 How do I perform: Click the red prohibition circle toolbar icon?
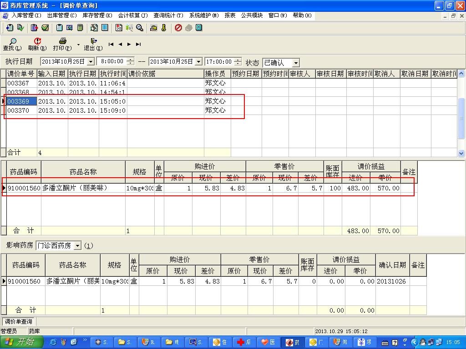[178, 28]
